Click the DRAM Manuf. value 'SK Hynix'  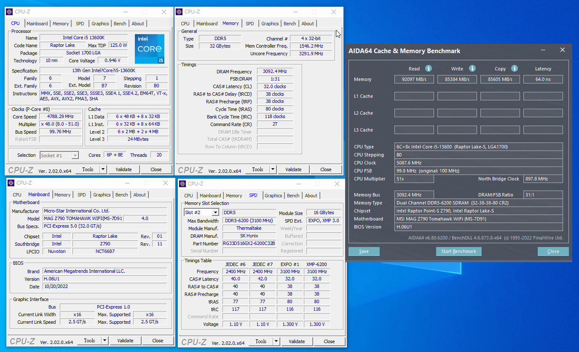click(249, 236)
